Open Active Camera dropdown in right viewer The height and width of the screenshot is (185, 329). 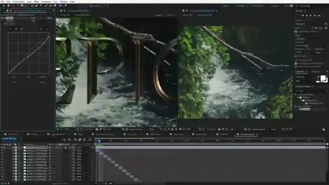[260, 129]
